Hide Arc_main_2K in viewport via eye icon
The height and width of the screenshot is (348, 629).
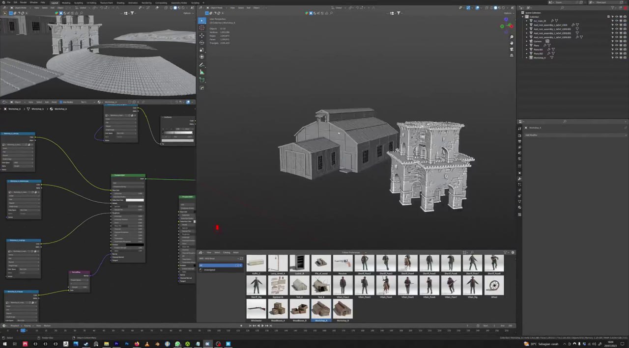click(x=617, y=21)
